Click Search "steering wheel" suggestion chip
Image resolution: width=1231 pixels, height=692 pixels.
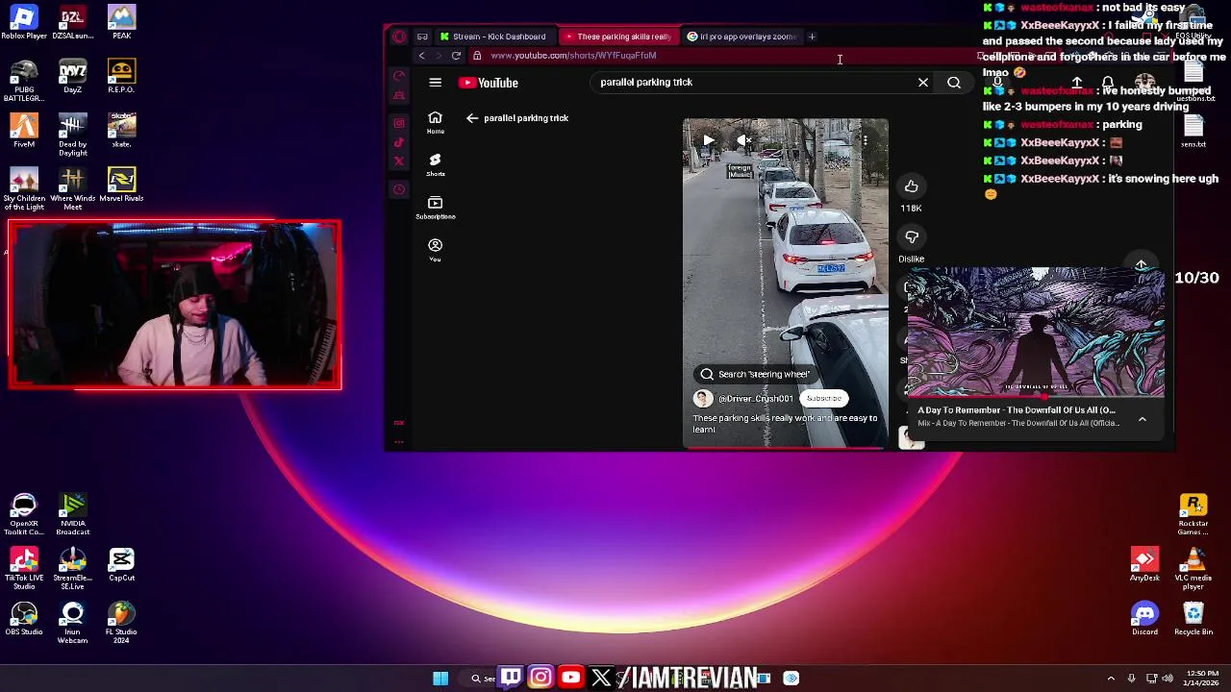pyautogui.click(x=756, y=374)
